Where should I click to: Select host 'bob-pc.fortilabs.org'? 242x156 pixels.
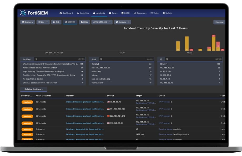tap(122, 79)
